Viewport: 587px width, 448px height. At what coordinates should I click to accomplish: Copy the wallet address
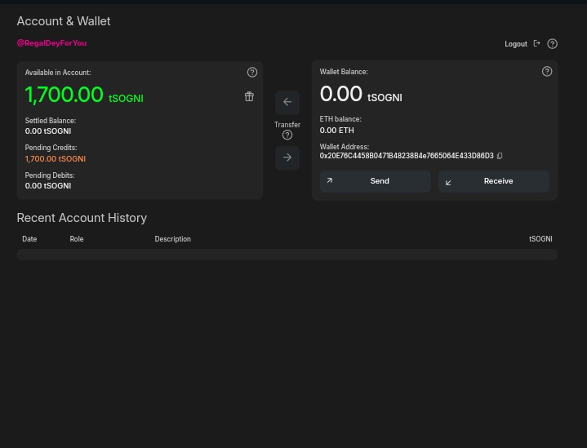[500, 156]
